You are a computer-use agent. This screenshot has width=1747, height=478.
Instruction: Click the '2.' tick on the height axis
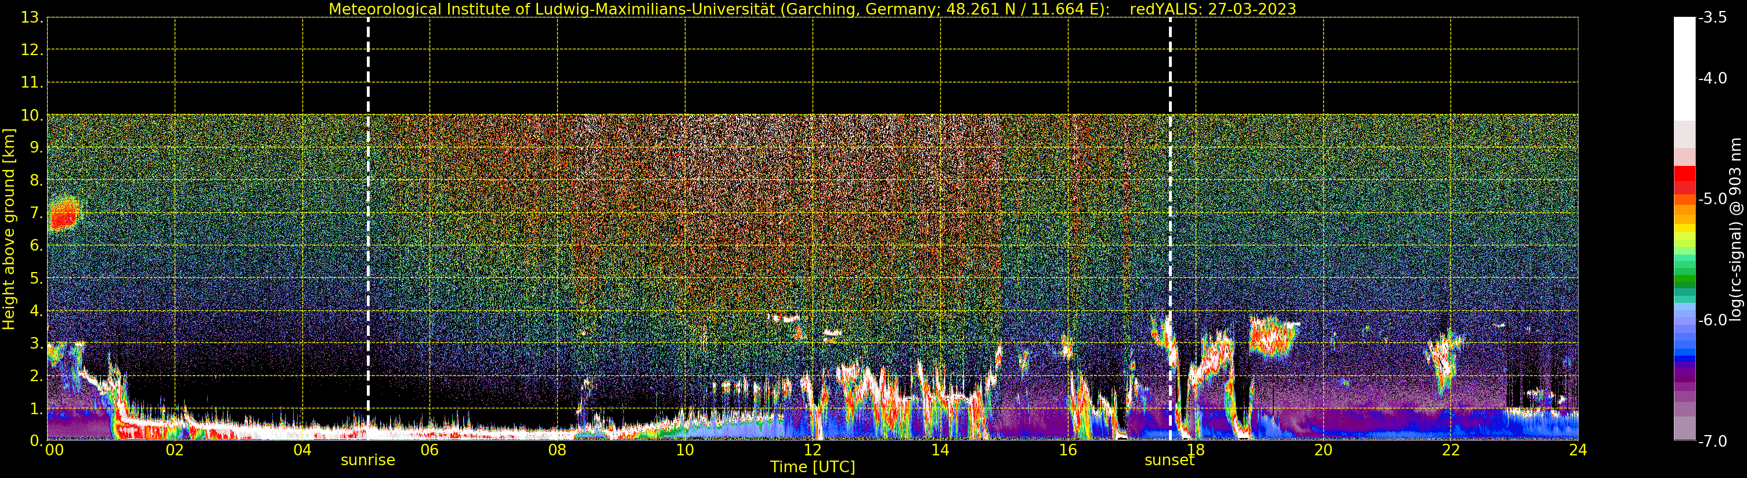click(36, 376)
